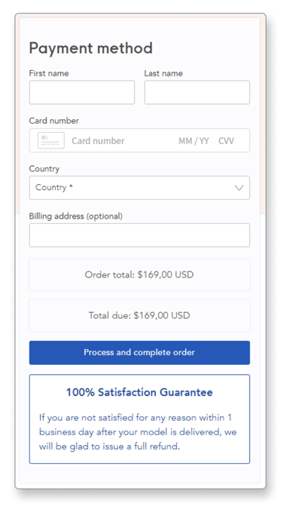Select the MM / YY expiry field
This screenshot has width=281, height=509.
tap(194, 141)
